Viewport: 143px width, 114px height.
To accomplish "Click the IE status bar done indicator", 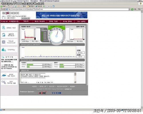I will click(x=3, y=110).
